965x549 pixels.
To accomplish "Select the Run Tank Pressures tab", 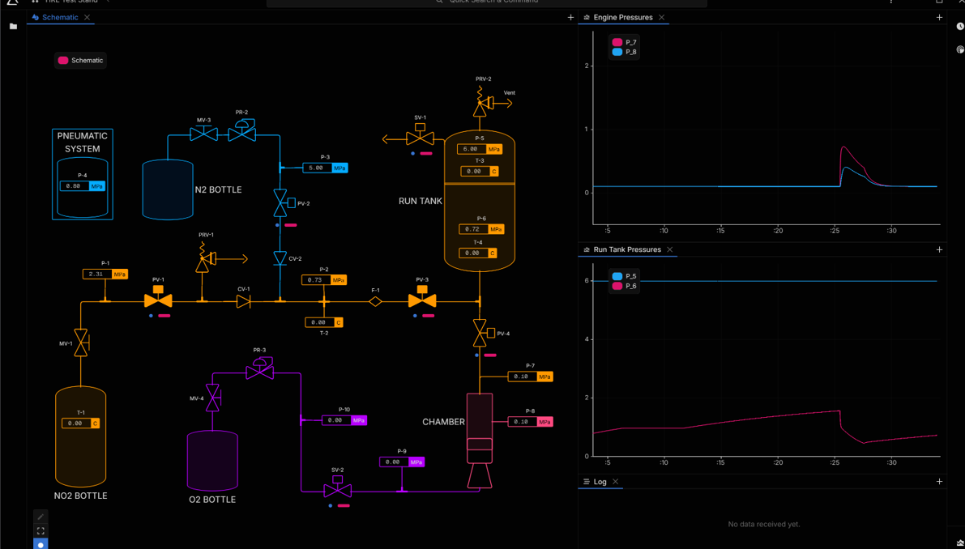I will click(x=627, y=249).
